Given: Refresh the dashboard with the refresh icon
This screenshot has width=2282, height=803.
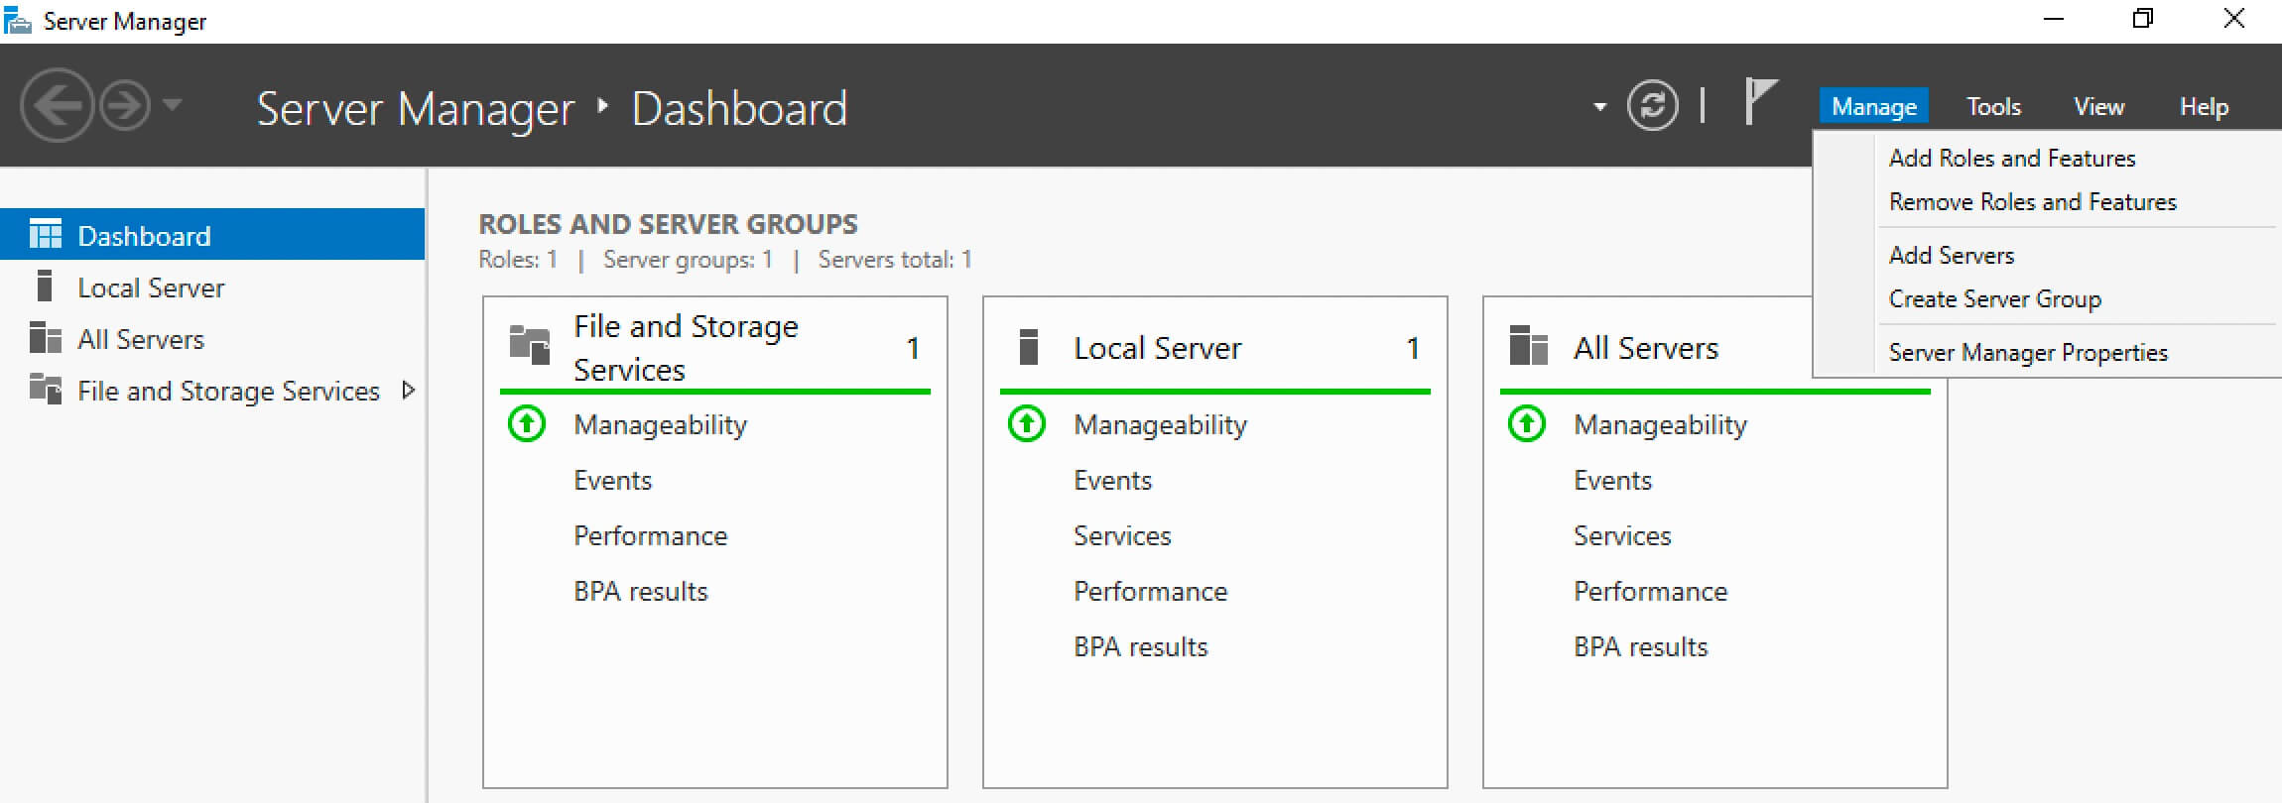Looking at the screenshot, I should [x=1652, y=105].
